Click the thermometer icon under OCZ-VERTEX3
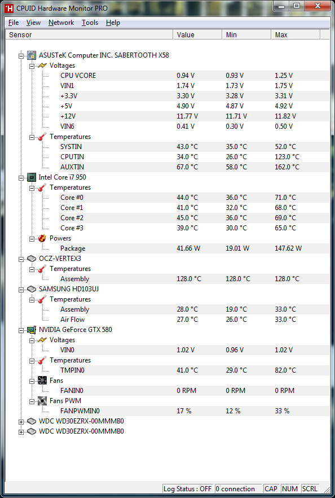This screenshot has height=498, width=335. (x=42, y=269)
